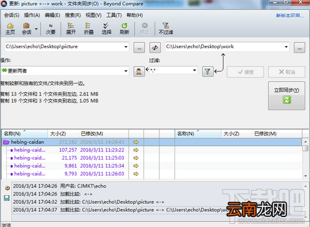Open the Actions (操作) menu
The width and height of the screenshot is (310, 227).
(x=32, y=15)
